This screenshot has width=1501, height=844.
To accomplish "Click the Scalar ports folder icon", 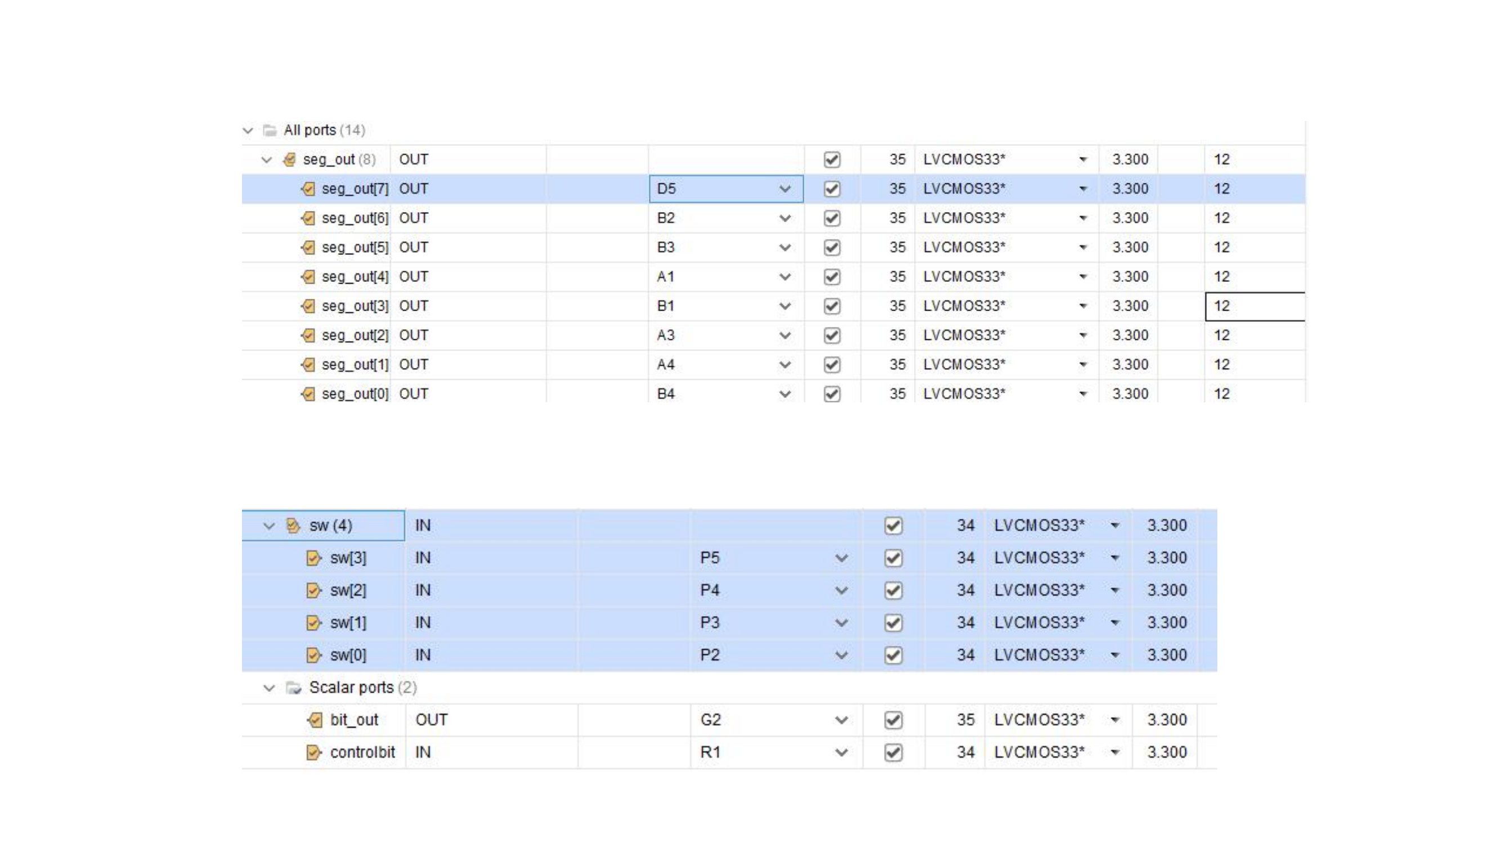I will pos(293,688).
